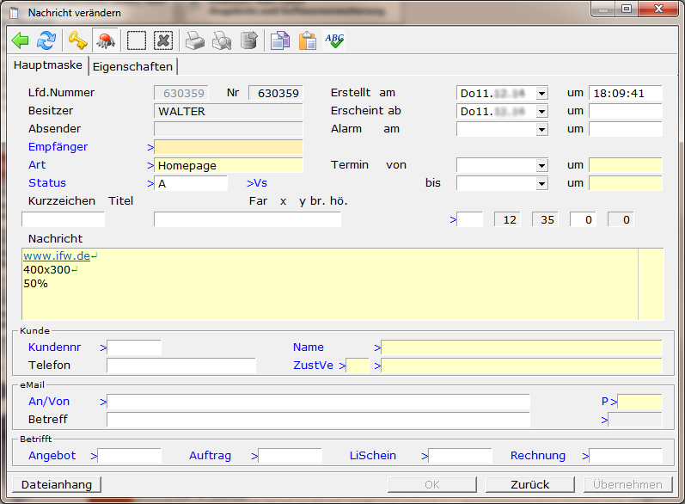Run the ABC spell check
The height and width of the screenshot is (504, 685).
point(334,40)
